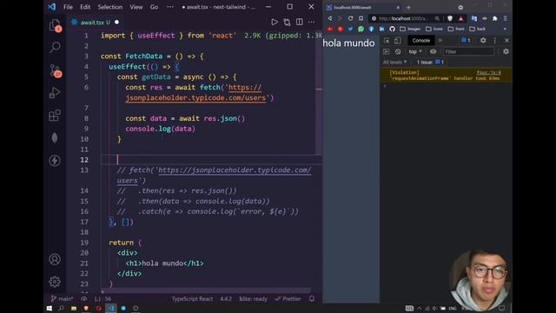Open the MongoDB leaf icon panel

point(55,137)
